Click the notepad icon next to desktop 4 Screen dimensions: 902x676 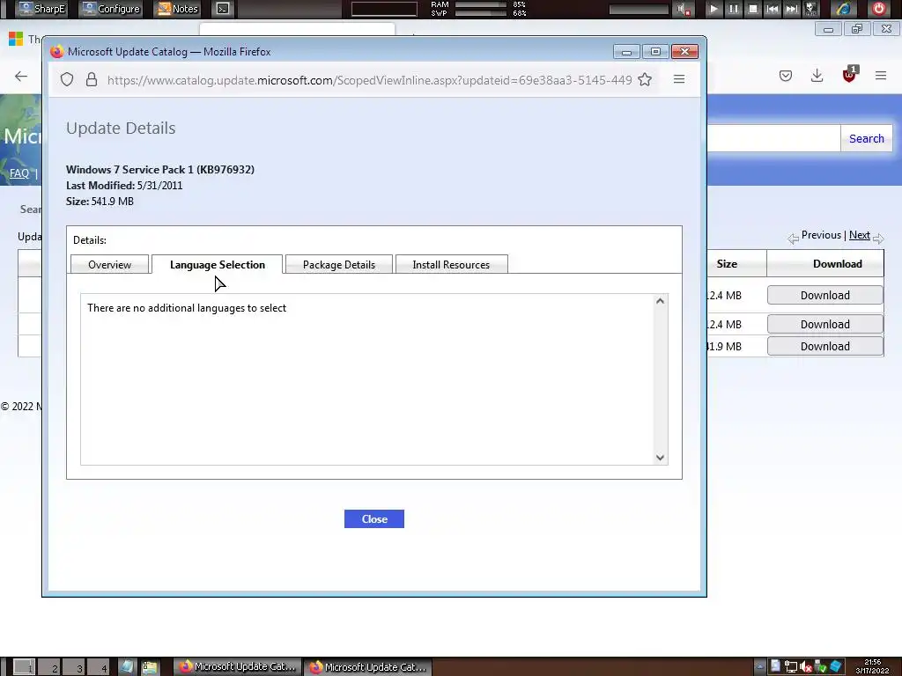[x=127, y=667]
